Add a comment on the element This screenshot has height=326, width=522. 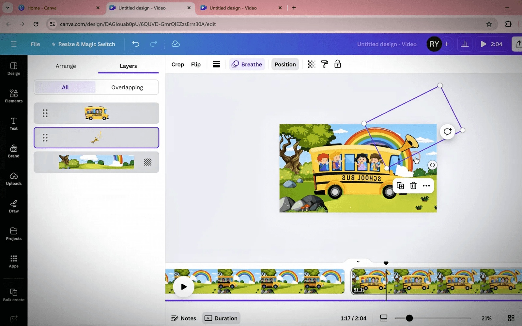447,132
